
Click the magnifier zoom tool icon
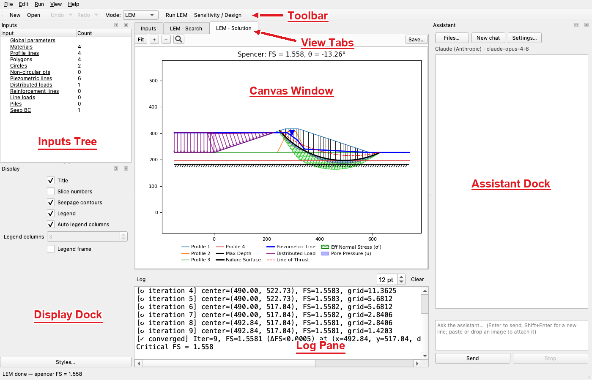(179, 39)
